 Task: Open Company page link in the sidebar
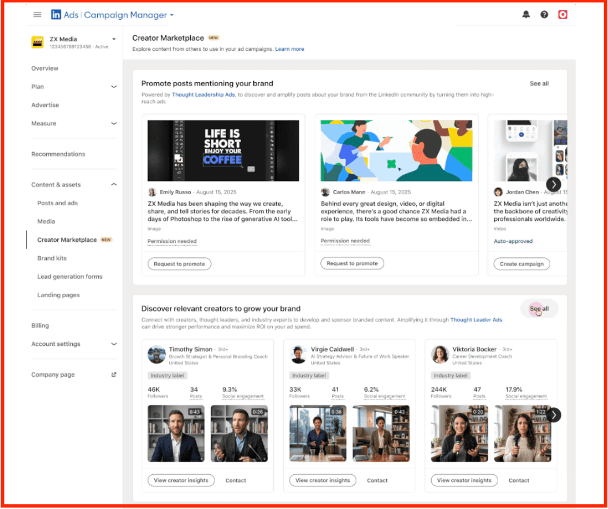(53, 374)
